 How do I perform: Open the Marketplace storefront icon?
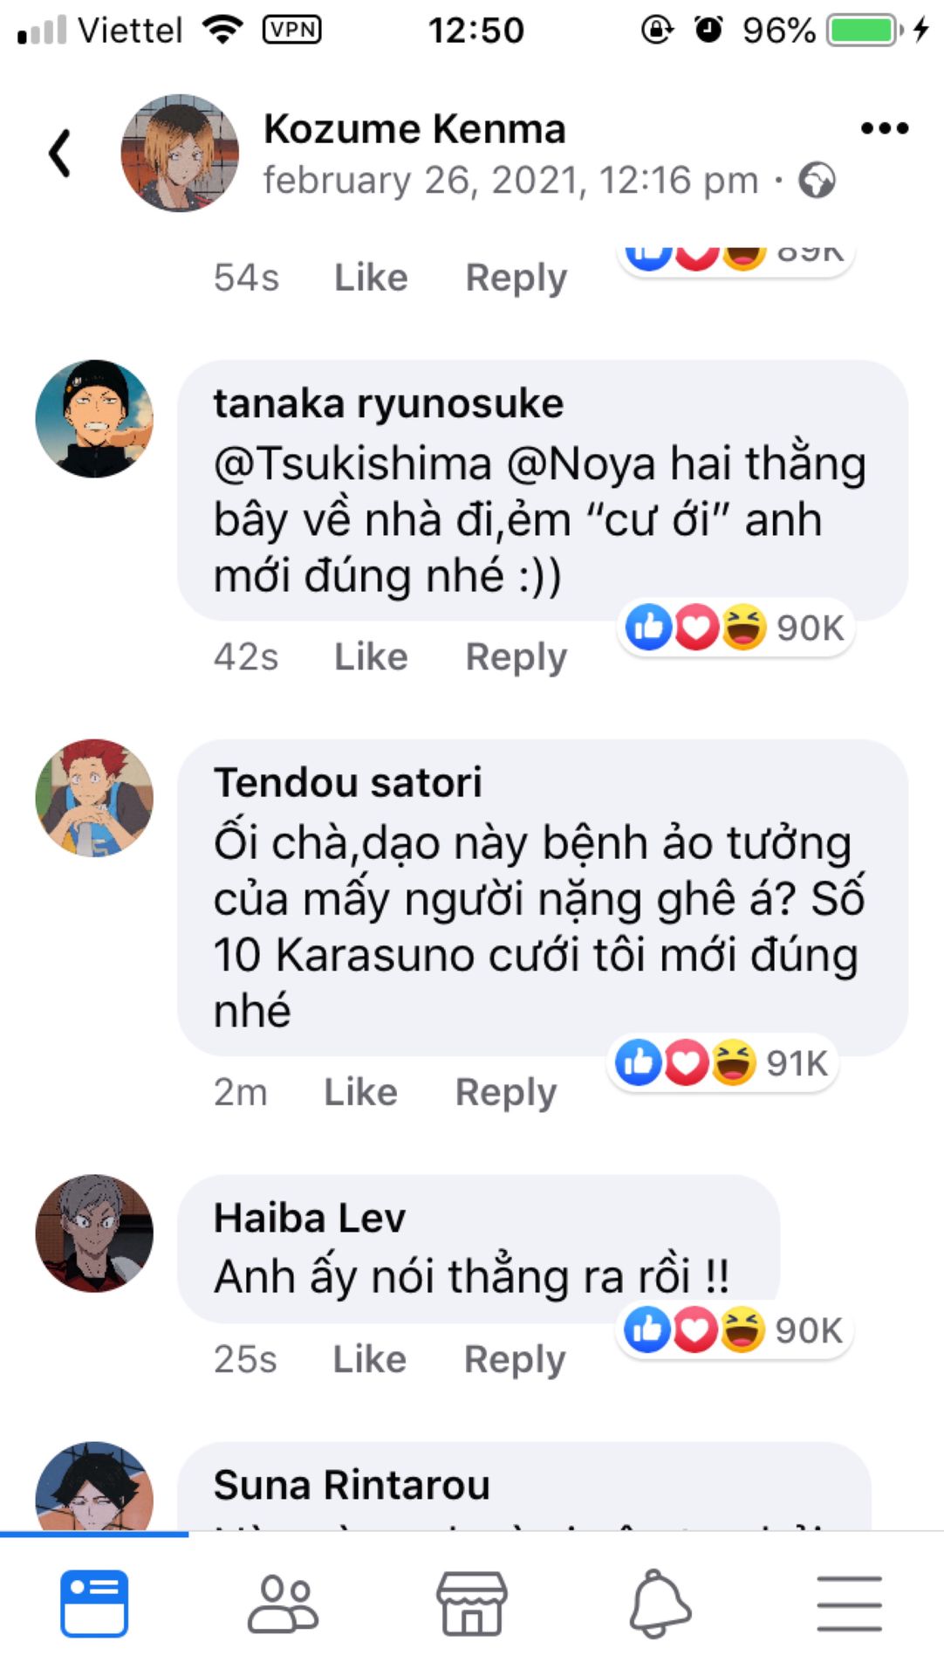(x=471, y=1603)
